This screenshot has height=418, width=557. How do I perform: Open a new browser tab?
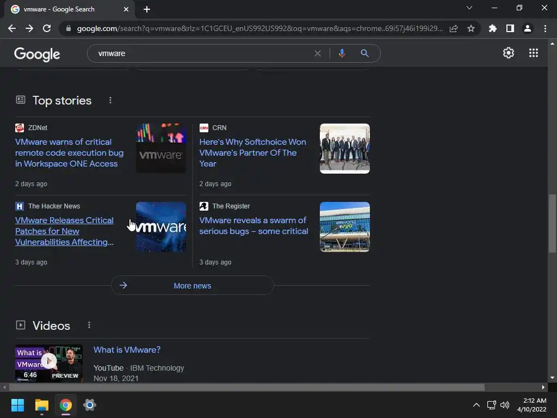147,9
